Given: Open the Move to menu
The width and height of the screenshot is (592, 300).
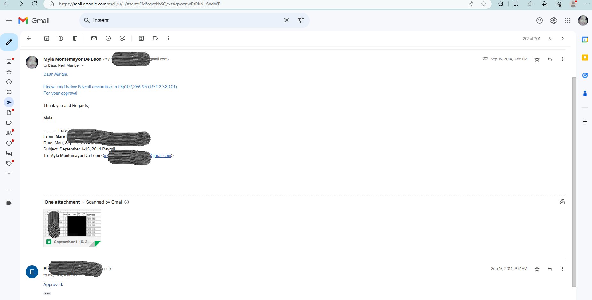Looking at the screenshot, I should tap(141, 38).
